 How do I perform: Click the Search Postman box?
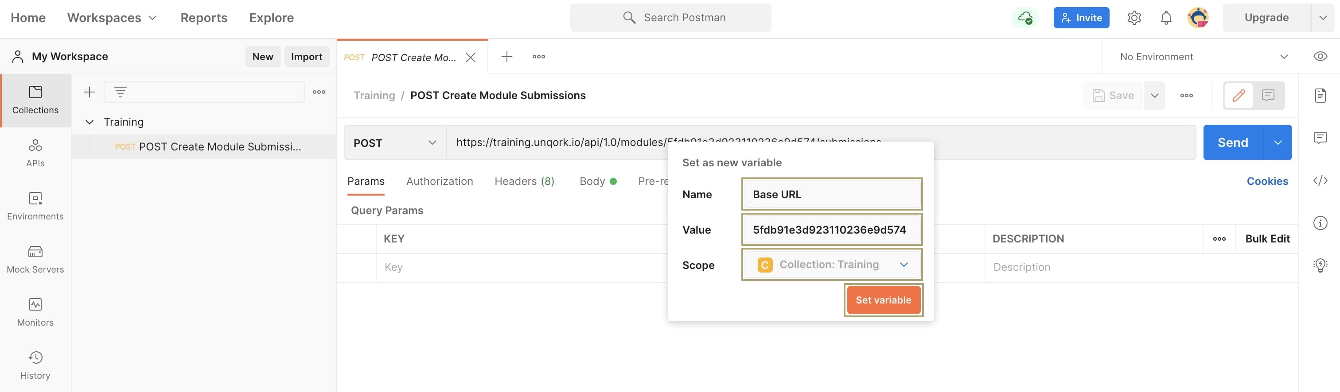click(670, 18)
